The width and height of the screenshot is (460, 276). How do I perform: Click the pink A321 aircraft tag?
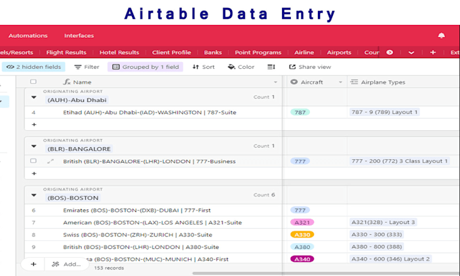(302, 223)
